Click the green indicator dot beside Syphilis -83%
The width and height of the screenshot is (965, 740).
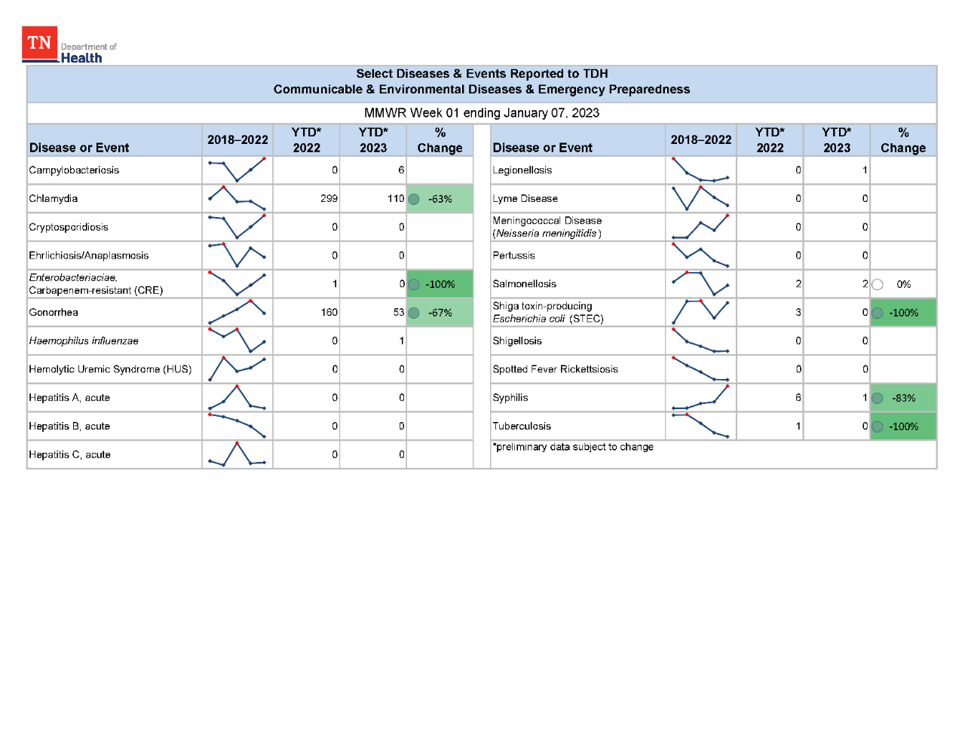pyautogui.click(x=878, y=399)
